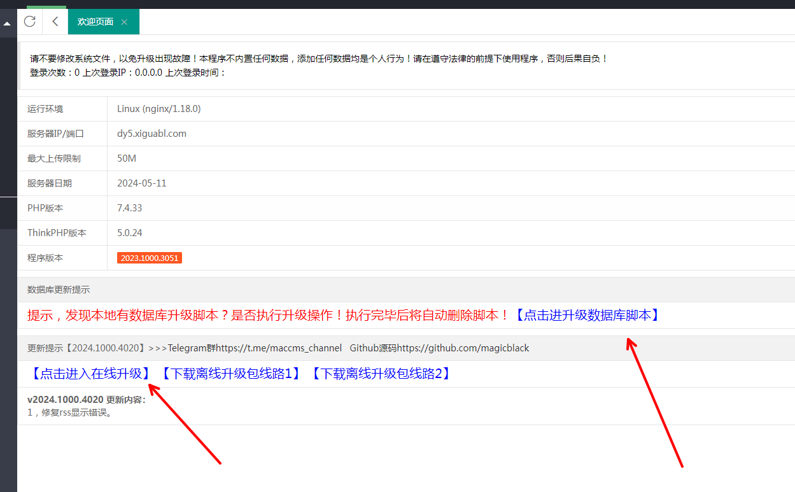Close the 欢迎页面 tab with its X
Image resolution: width=795 pixels, height=492 pixels.
(x=124, y=22)
